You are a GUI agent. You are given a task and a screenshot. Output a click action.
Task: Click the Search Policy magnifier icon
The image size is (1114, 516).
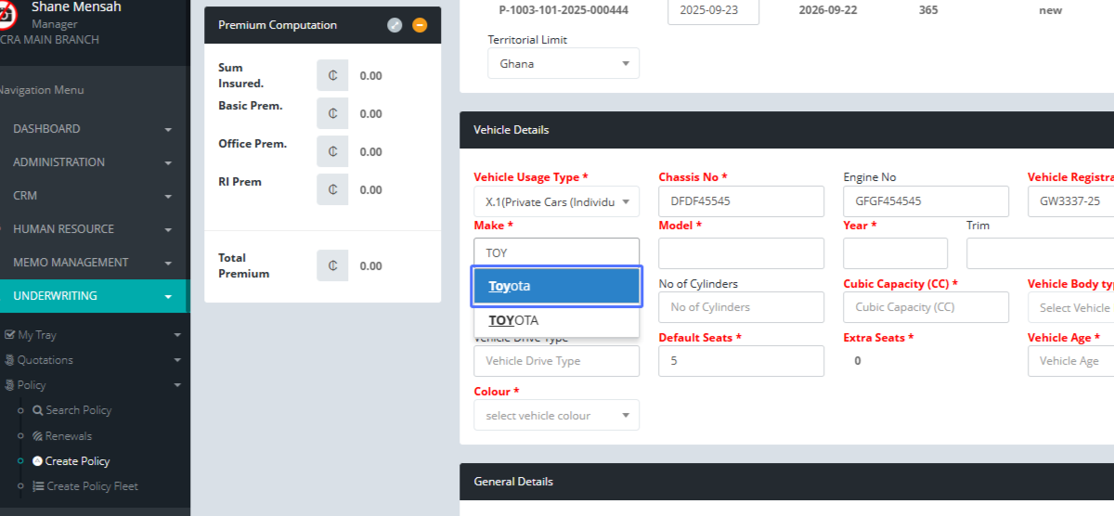[37, 410]
